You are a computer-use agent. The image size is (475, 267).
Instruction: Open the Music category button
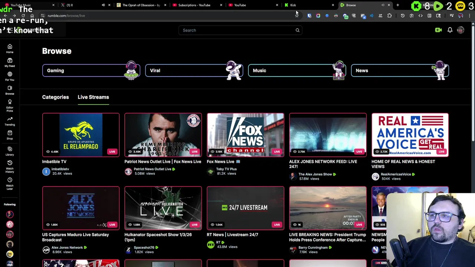tap(297, 70)
